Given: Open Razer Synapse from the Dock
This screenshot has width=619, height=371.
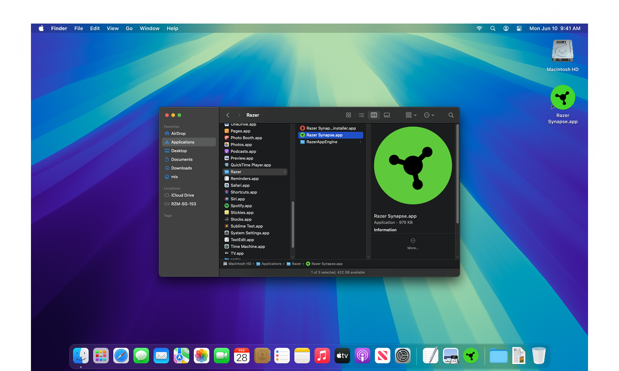Looking at the screenshot, I should point(471,356).
